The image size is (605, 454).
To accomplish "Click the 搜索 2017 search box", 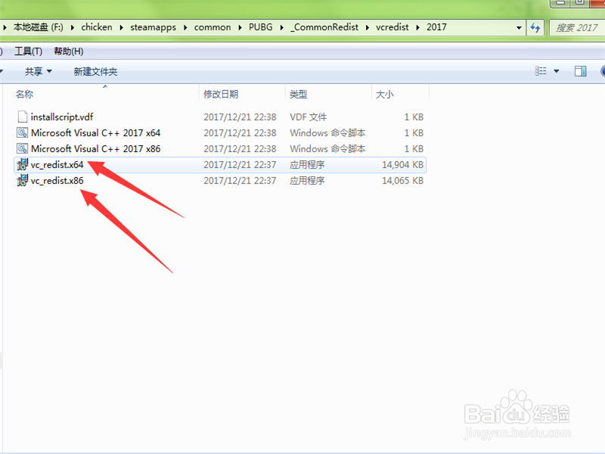I will click(576, 28).
